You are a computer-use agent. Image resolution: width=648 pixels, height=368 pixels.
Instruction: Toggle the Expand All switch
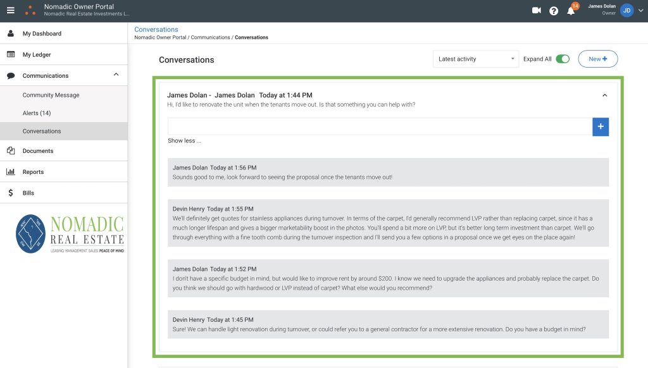[x=563, y=59]
